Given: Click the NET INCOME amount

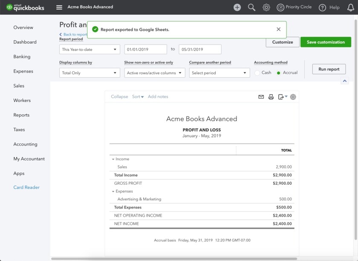Looking at the screenshot, I should (x=282, y=224).
